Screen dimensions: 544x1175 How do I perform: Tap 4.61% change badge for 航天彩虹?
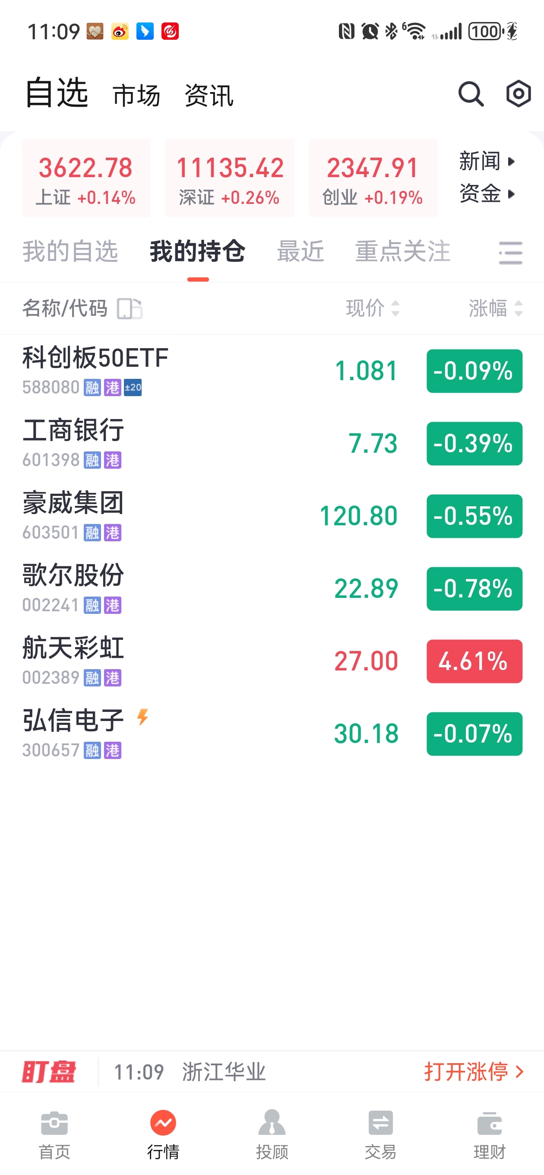tap(474, 661)
